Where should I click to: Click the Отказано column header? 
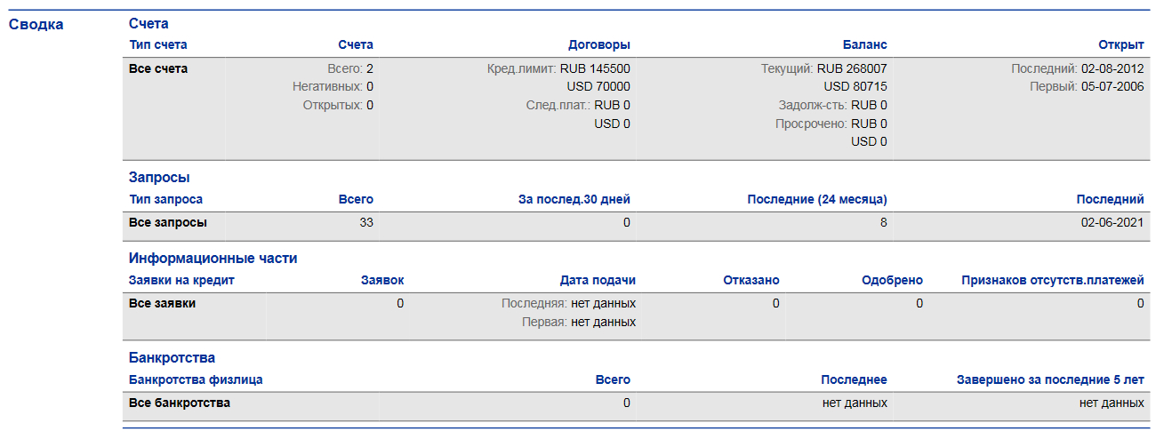(751, 280)
